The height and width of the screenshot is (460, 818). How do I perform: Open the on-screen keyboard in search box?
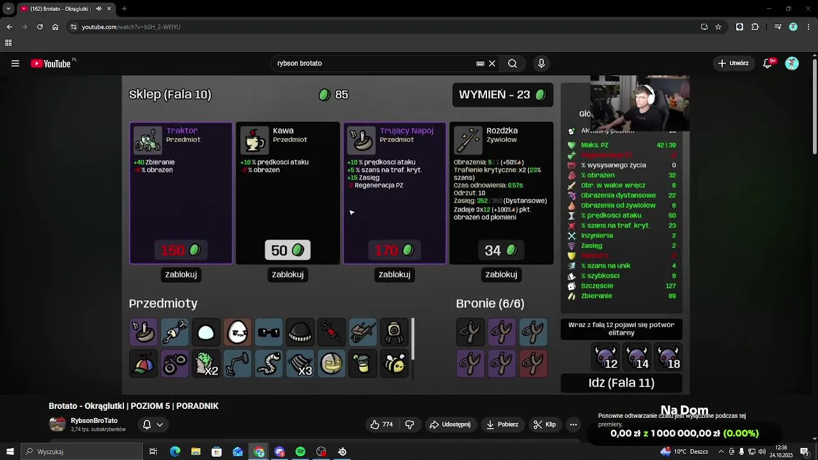pyautogui.click(x=480, y=63)
